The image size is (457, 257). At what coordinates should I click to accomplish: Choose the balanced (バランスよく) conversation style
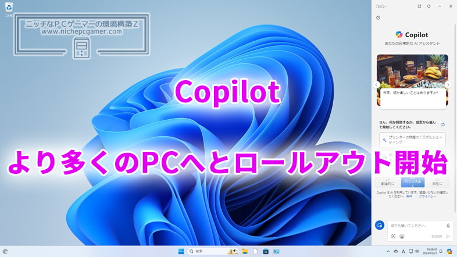(x=412, y=182)
